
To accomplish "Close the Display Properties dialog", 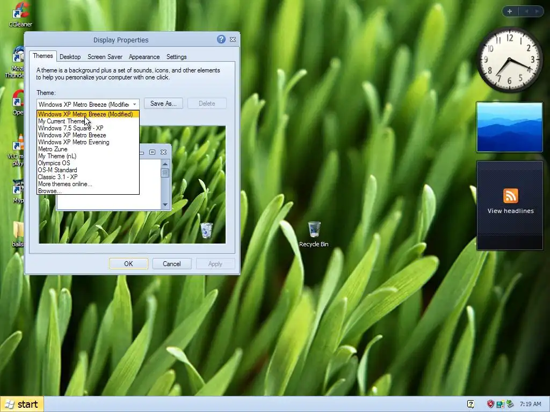I will click(x=233, y=40).
